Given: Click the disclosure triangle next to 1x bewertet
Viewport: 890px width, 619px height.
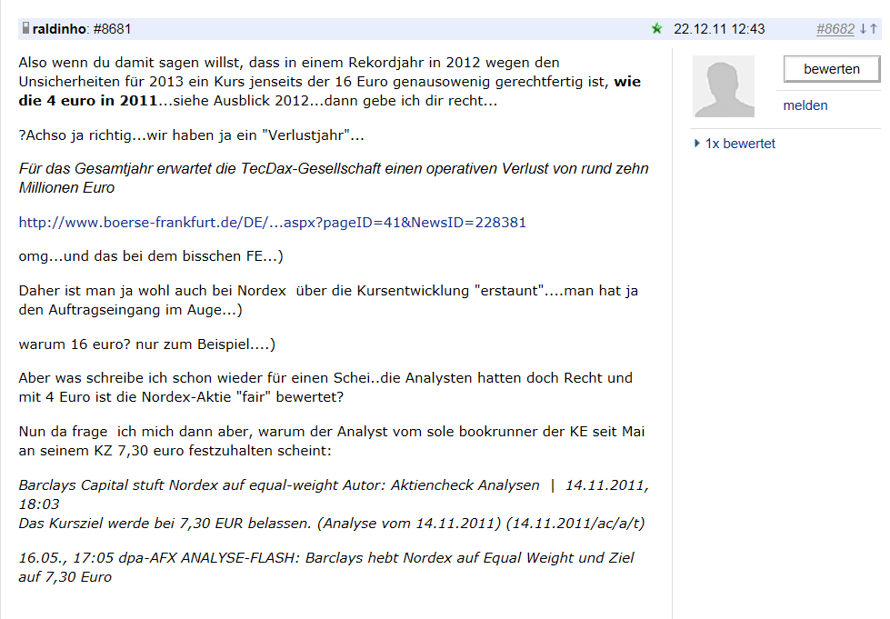Looking at the screenshot, I should click(697, 143).
